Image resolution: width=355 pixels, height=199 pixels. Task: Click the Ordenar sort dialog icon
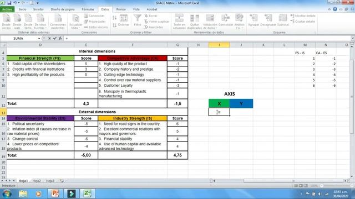[x=124, y=21]
